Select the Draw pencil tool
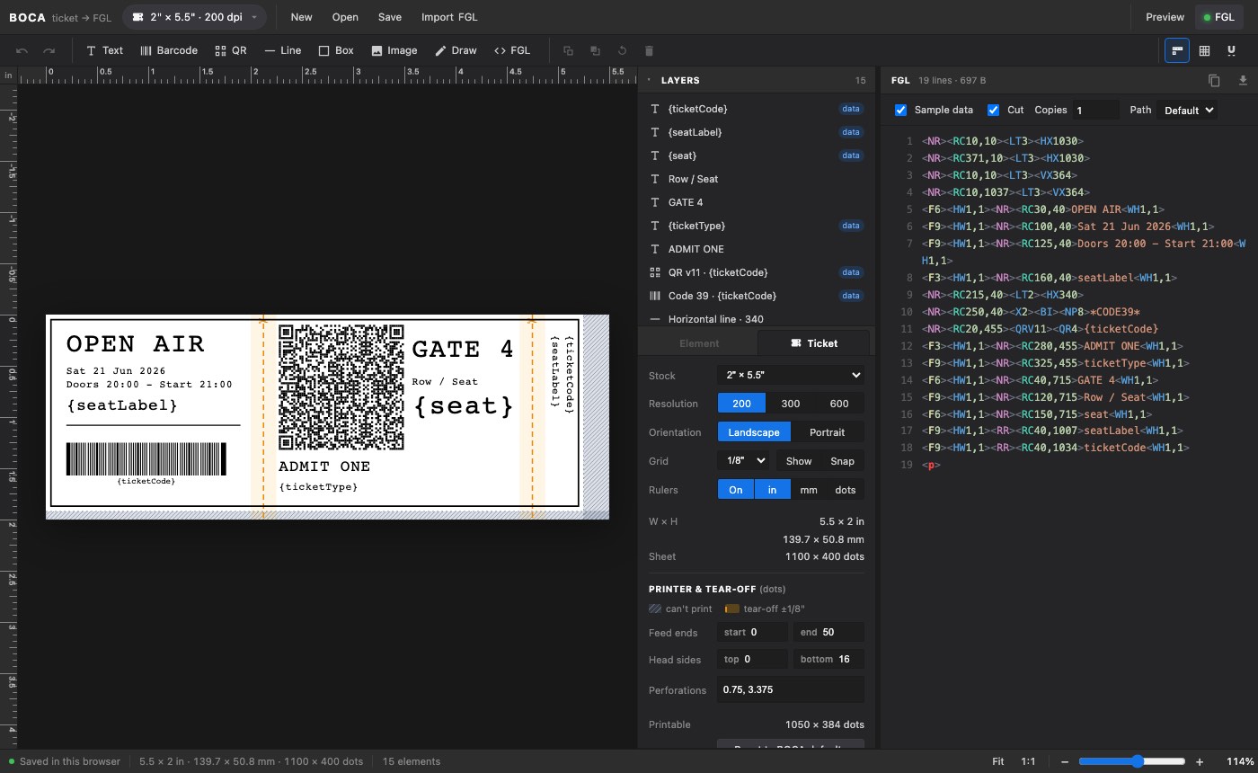This screenshot has width=1258, height=773. click(456, 50)
